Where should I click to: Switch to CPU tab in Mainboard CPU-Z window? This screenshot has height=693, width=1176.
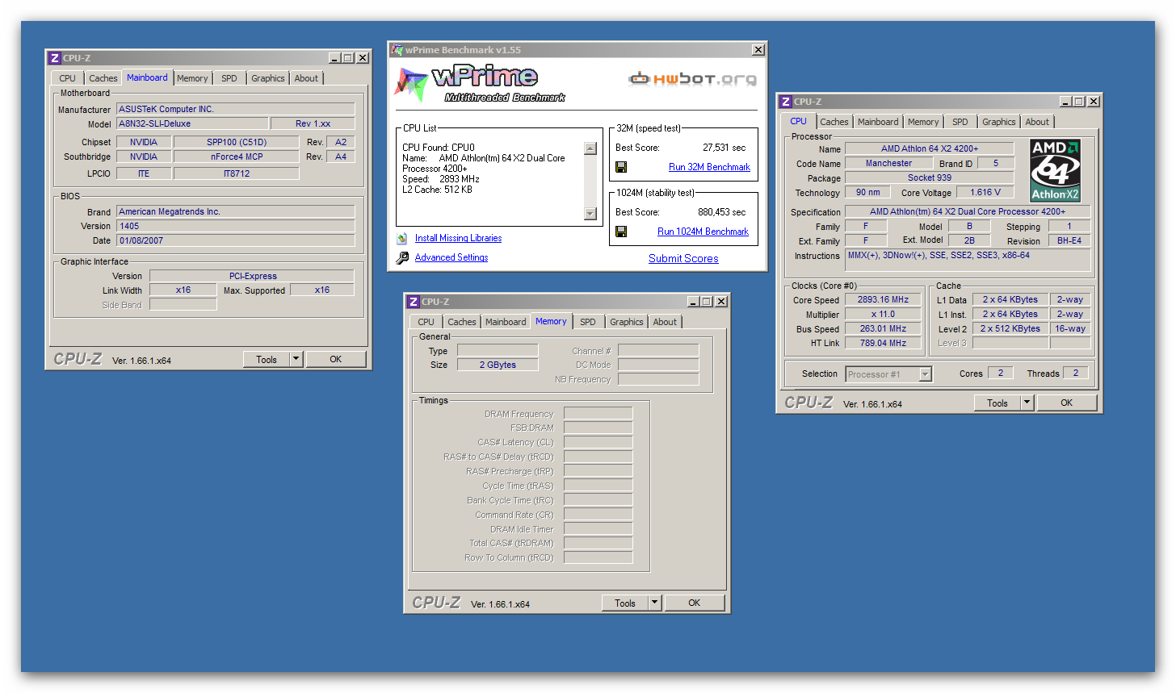pyautogui.click(x=68, y=78)
